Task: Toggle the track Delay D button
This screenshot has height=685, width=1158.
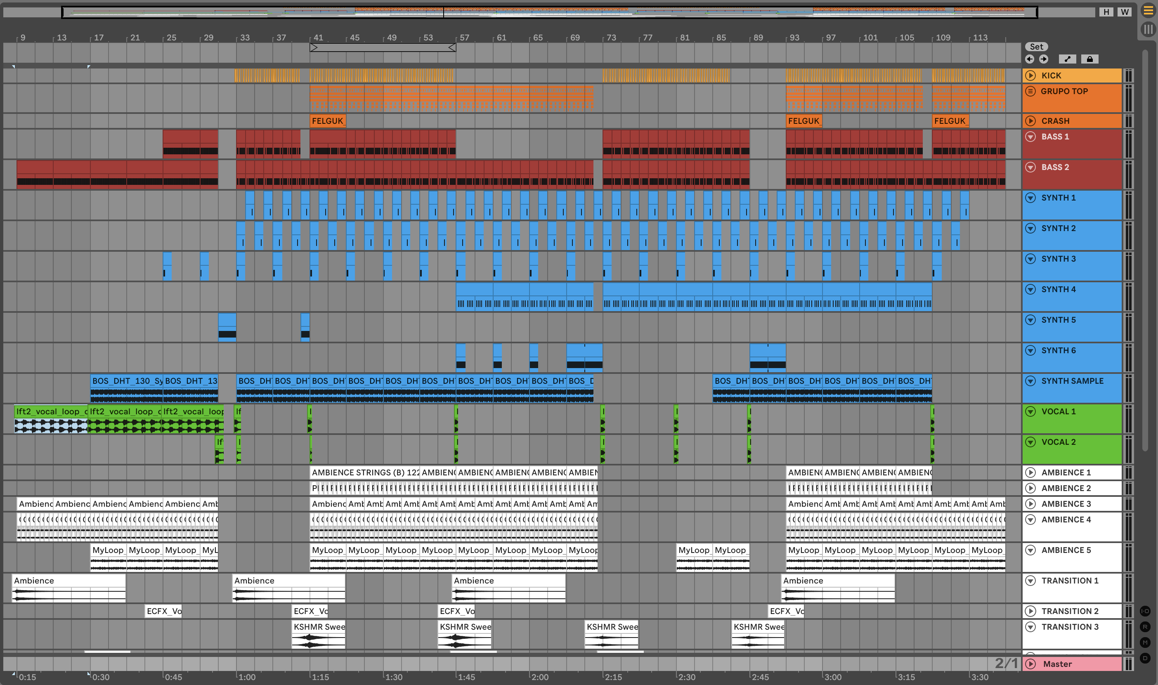Action: 1145,658
